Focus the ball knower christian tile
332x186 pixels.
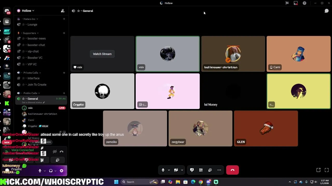click(233, 54)
